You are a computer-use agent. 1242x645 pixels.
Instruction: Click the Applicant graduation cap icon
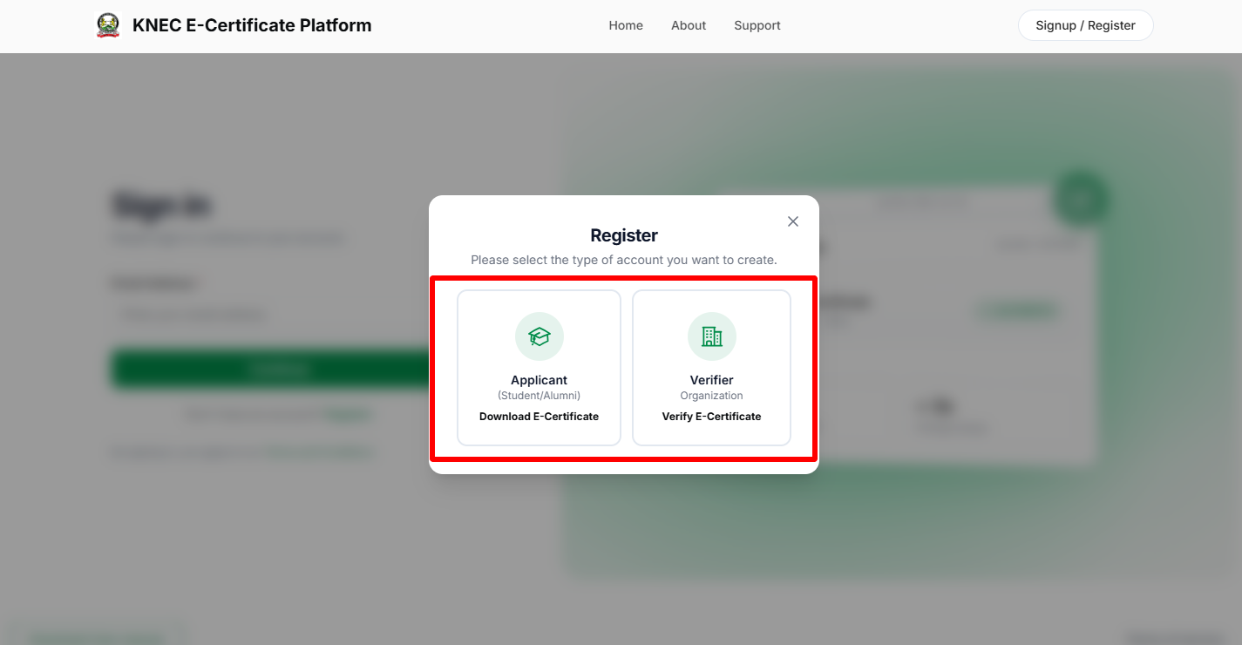coord(540,336)
